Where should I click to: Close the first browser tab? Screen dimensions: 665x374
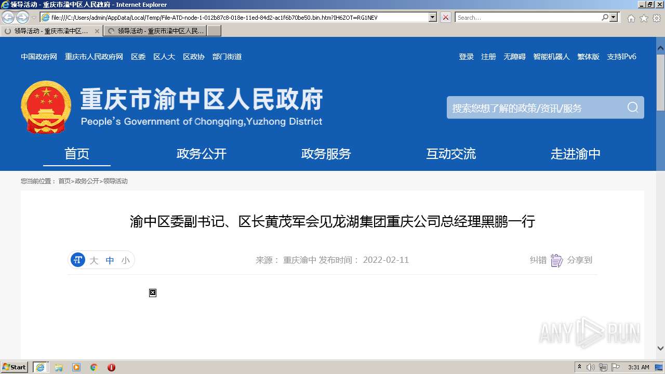(97, 31)
